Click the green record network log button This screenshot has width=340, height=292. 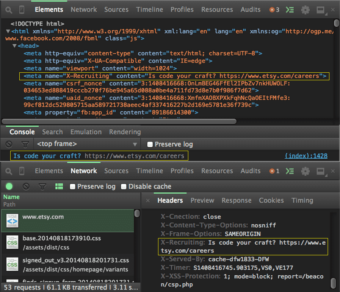(x=9, y=186)
